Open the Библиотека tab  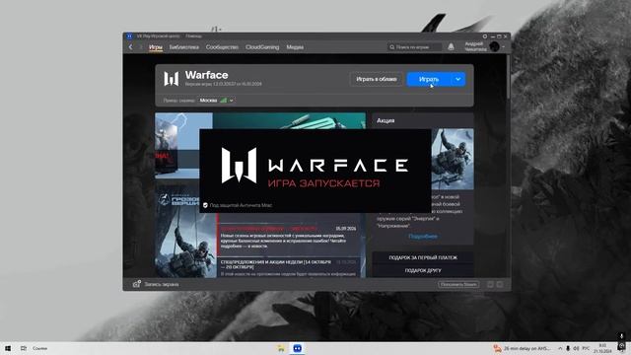tap(184, 47)
